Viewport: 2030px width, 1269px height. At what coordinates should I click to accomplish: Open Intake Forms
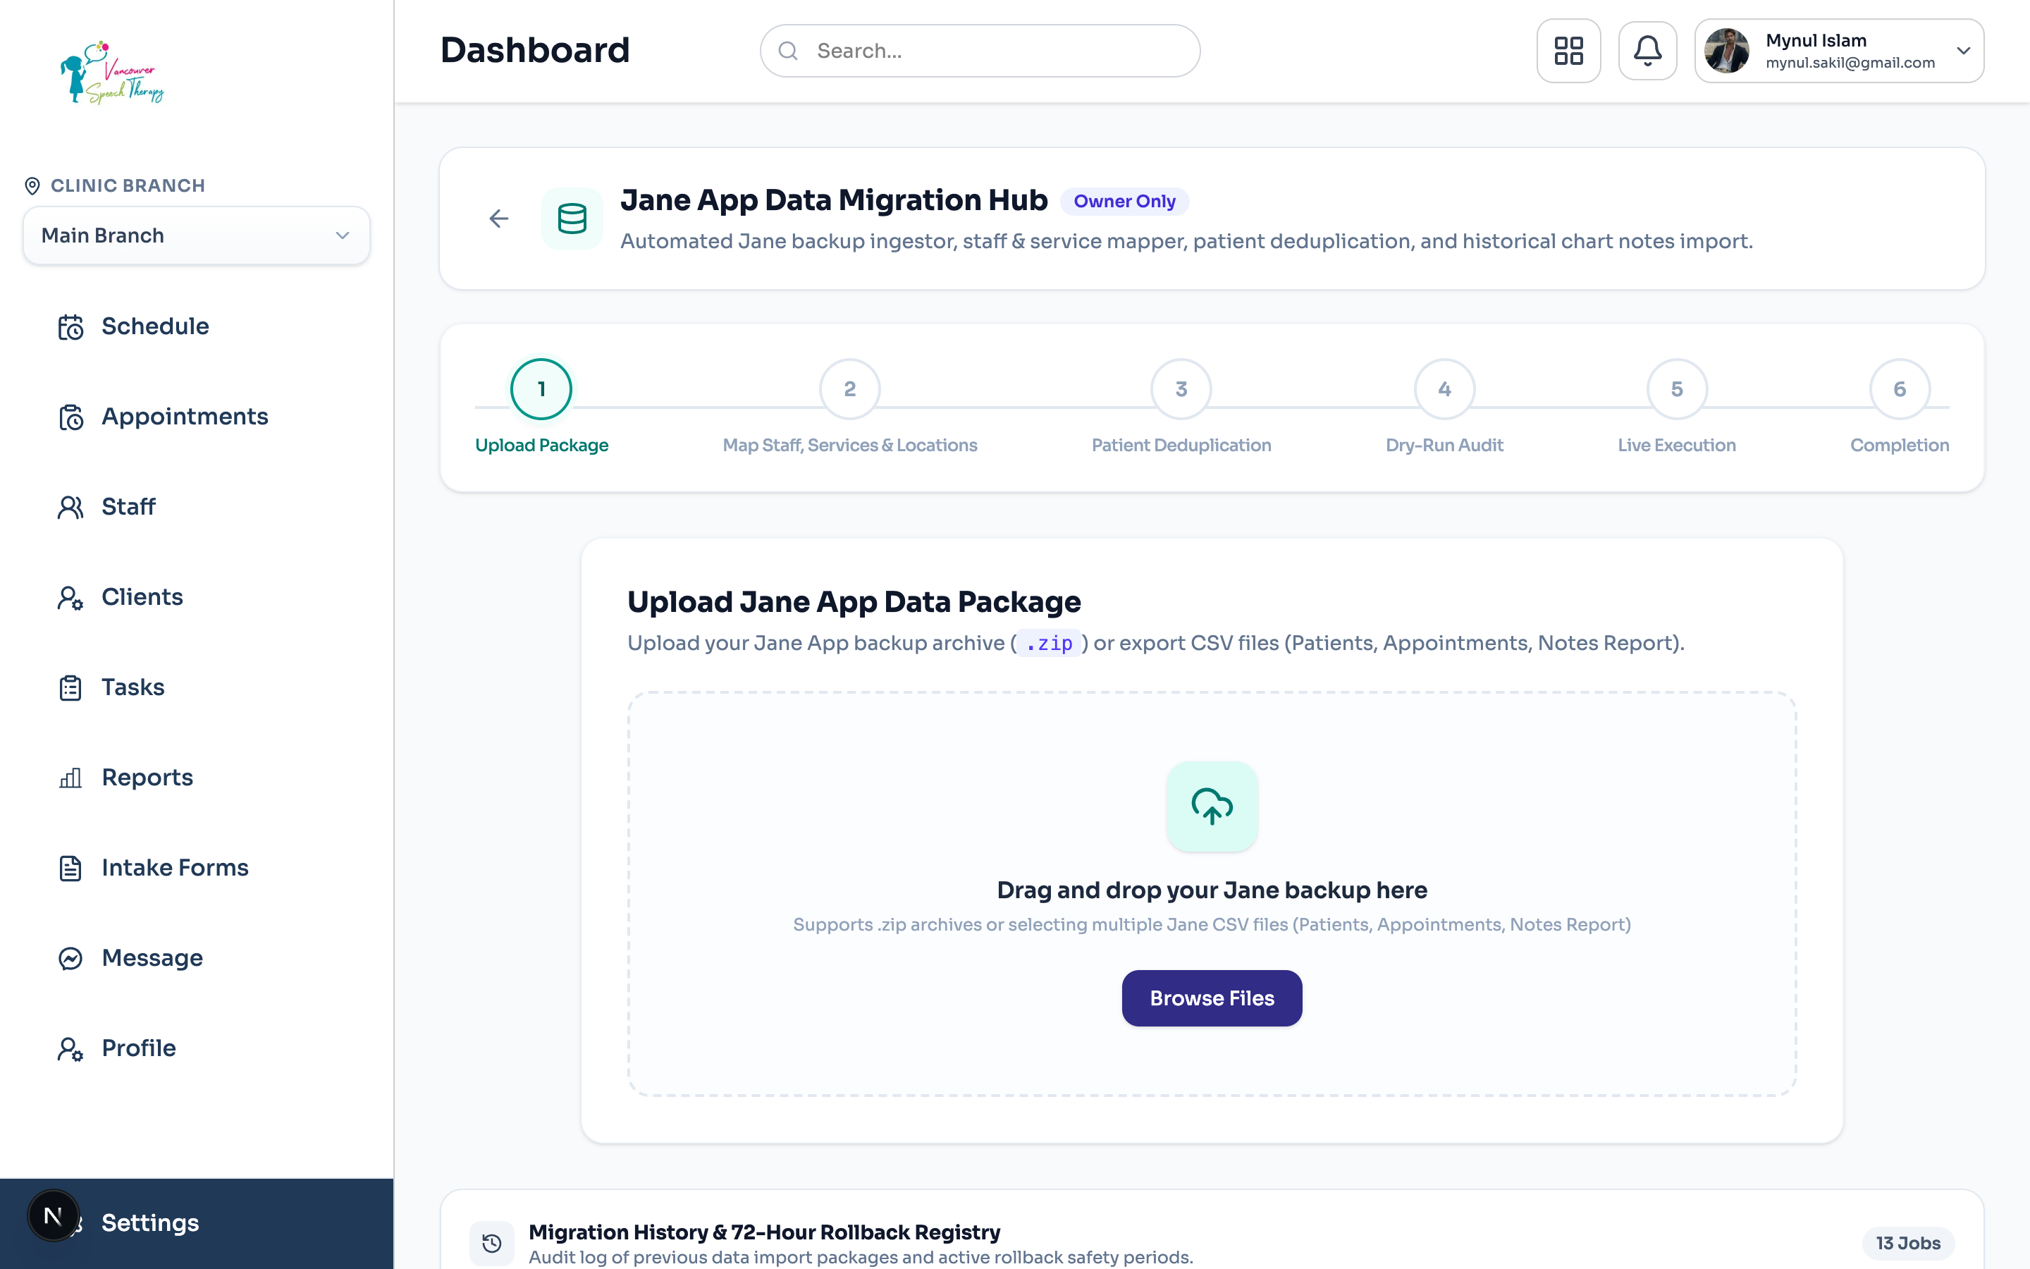point(175,868)
